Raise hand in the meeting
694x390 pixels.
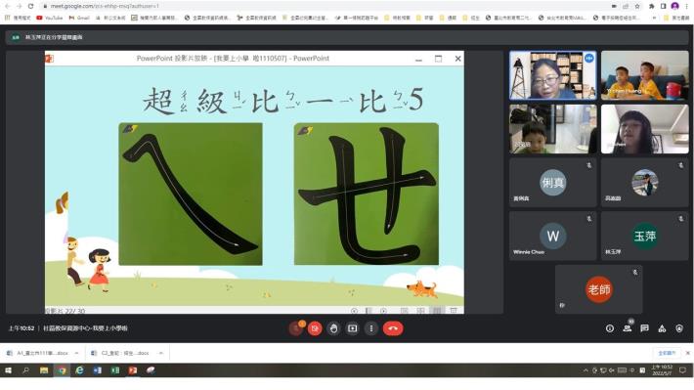pos(333,328)
